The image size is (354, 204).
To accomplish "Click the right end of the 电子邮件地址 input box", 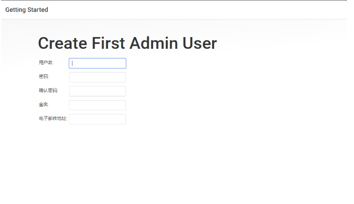I will [123, 119].
